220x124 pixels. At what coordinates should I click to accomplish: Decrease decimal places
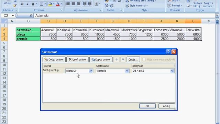(112, 6)
